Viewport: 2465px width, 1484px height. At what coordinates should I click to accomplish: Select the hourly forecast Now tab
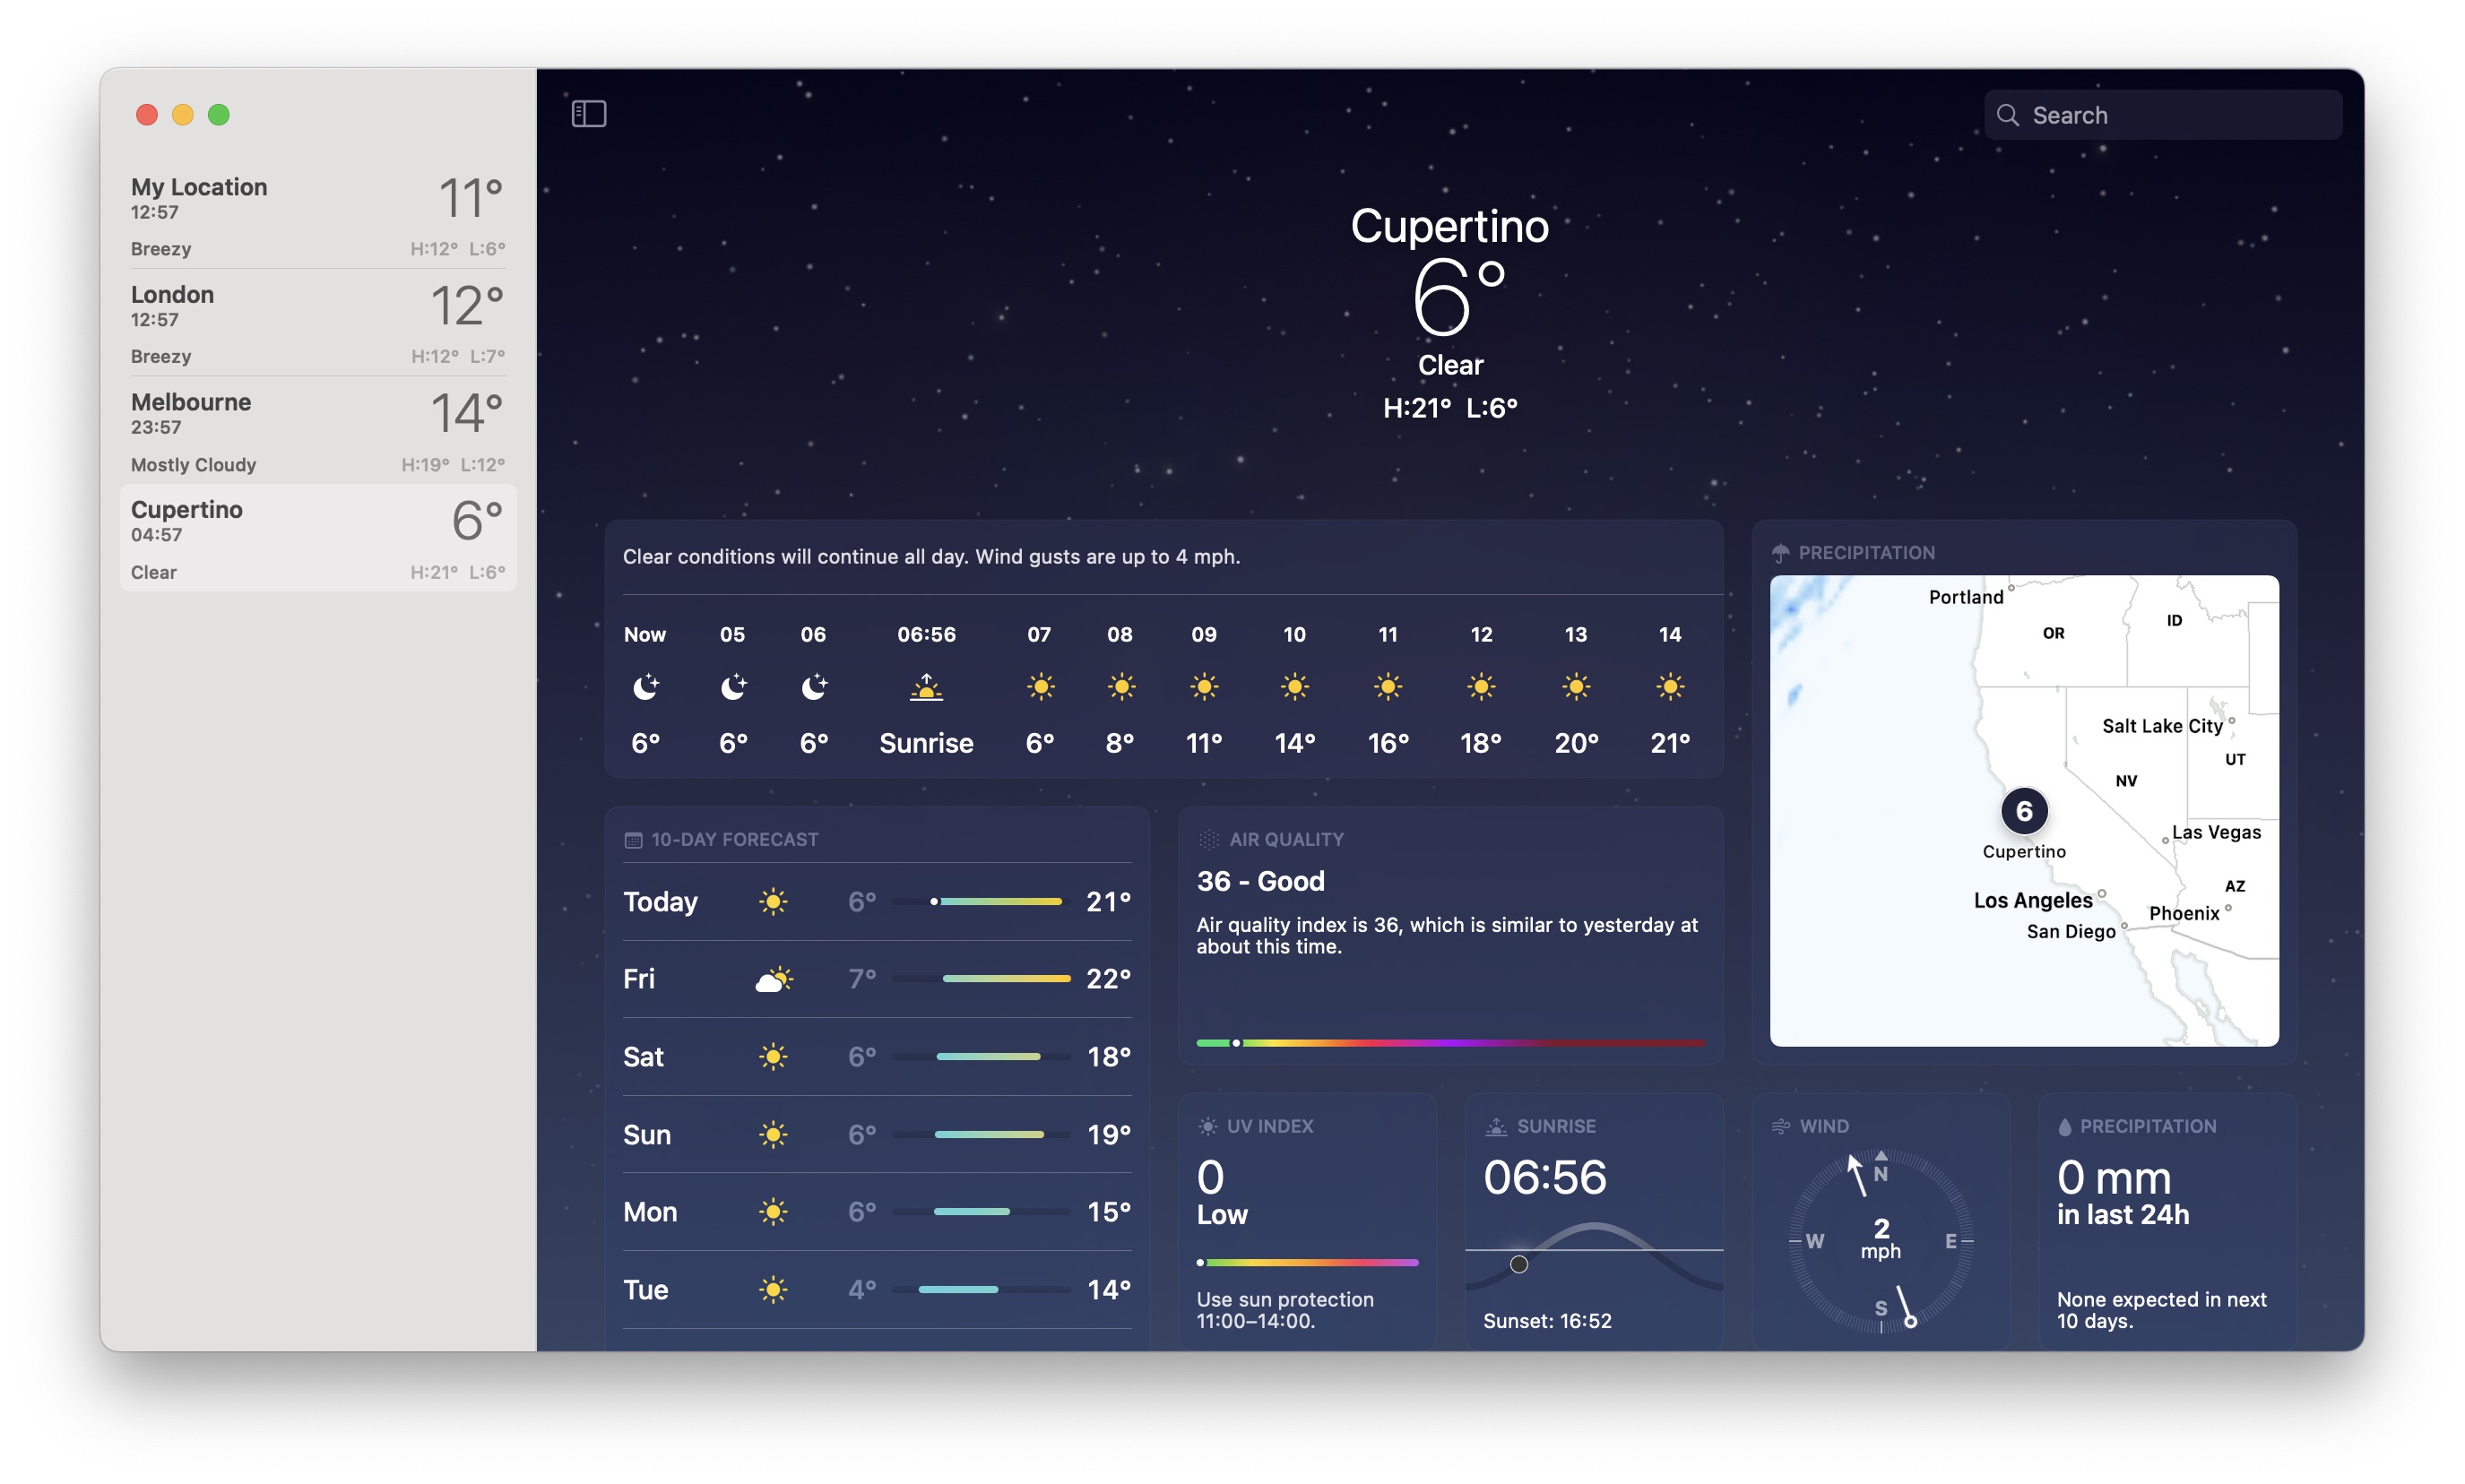644,686
